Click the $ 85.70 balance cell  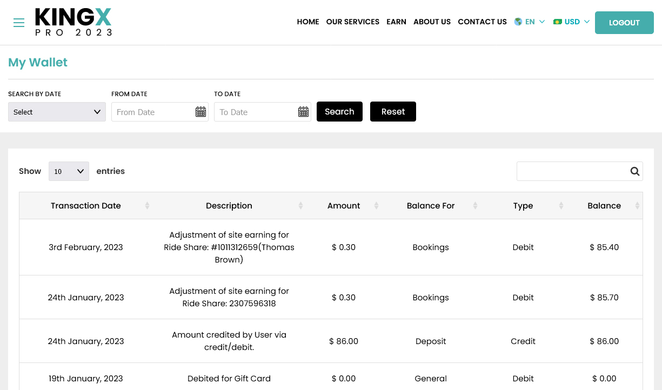pyautogui.click(x=604, y=298)
